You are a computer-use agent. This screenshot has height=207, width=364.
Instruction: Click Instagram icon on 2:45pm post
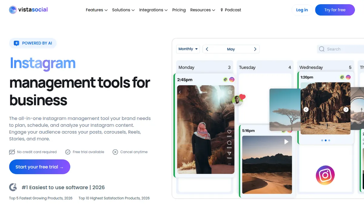(x=232, y=80)
